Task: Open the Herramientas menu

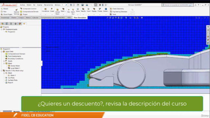Action: (x=49, y=5)
